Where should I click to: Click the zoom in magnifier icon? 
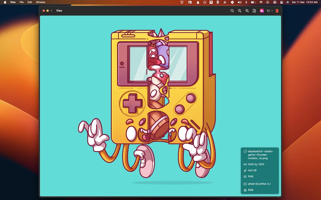pyautogui.click(x=247, y=11)
